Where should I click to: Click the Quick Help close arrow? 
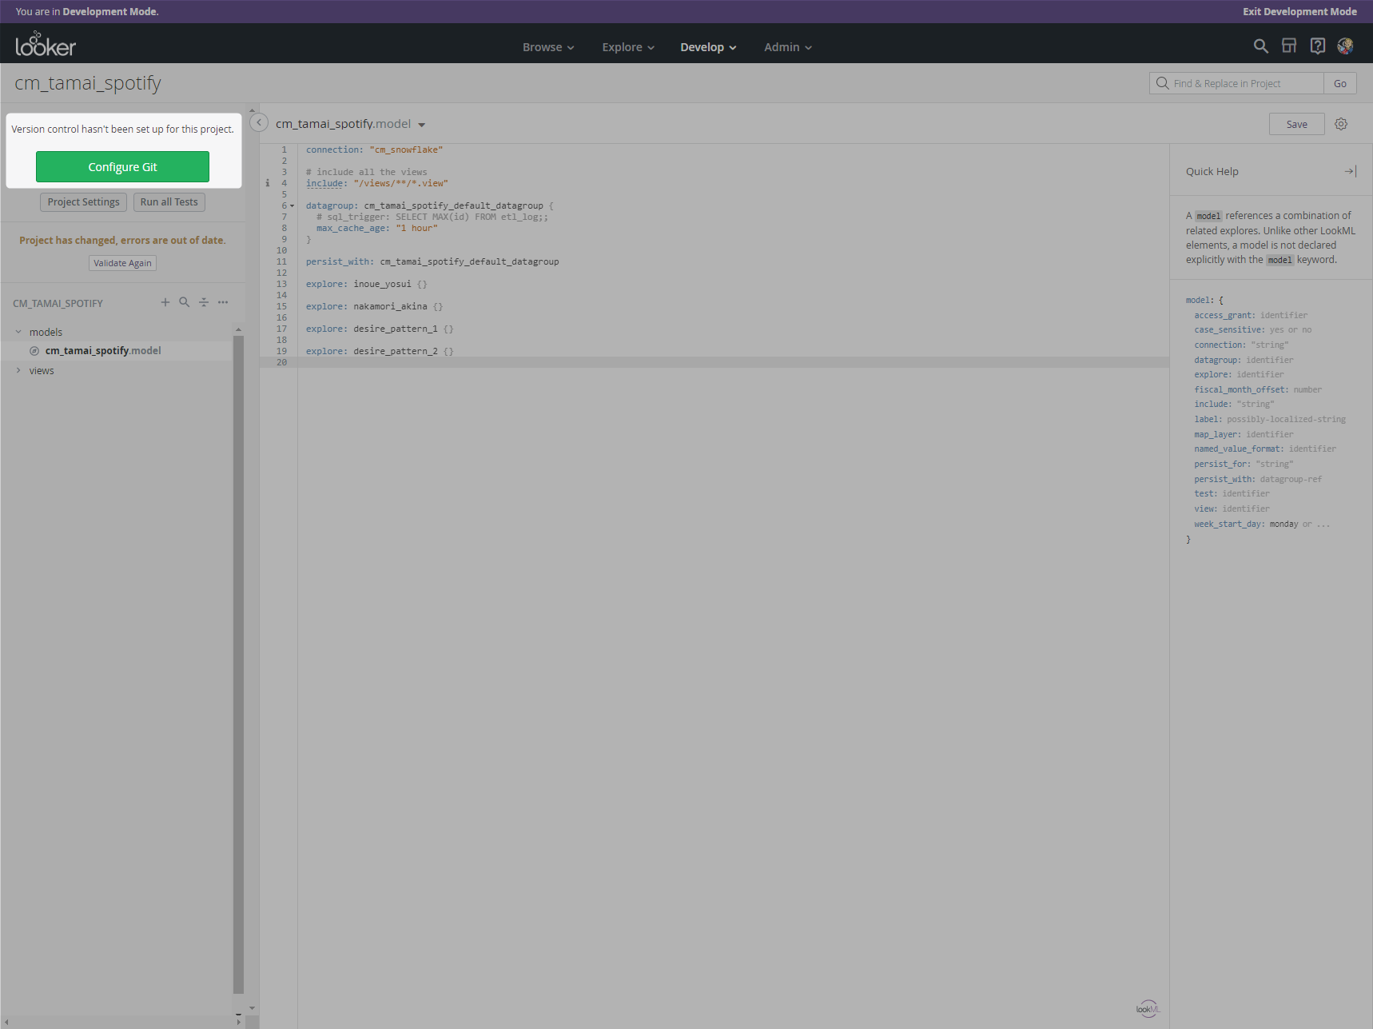pyautogui.click(x=1351, y=171)
